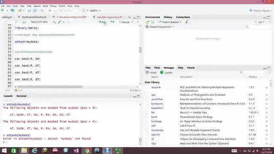Screen dimensions: 274x154
Task: Clear environment objects broom icon
Action: pos(187,22)
